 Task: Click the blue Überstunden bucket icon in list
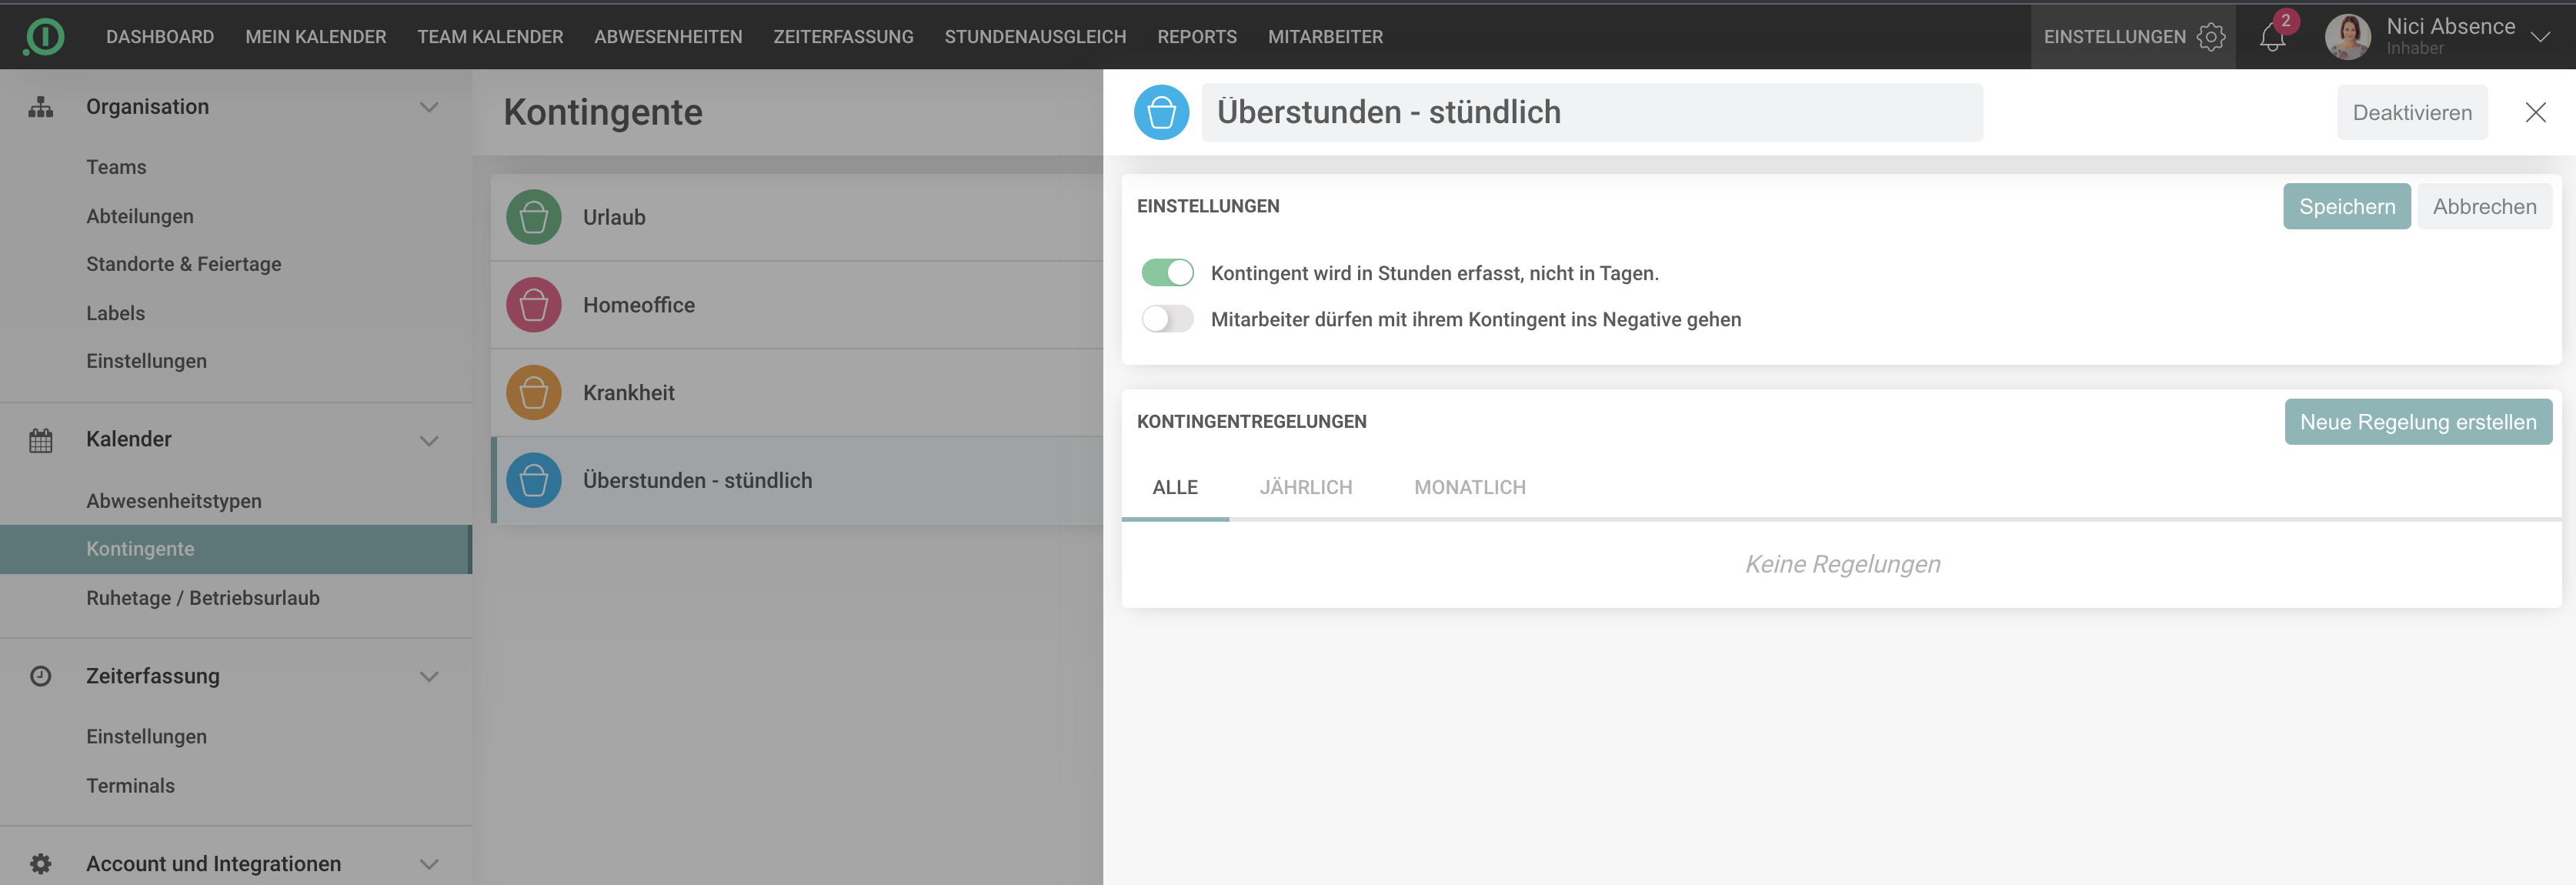pyautogui.click(x=533, y=480)
